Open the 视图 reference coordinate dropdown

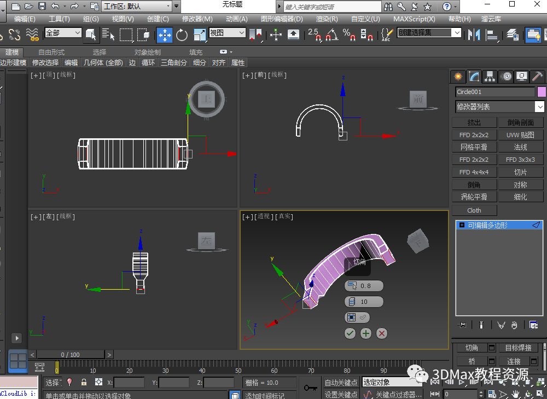click(x=227, y=33)
